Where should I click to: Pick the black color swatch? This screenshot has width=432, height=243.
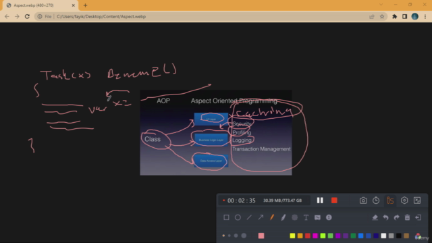399,236
